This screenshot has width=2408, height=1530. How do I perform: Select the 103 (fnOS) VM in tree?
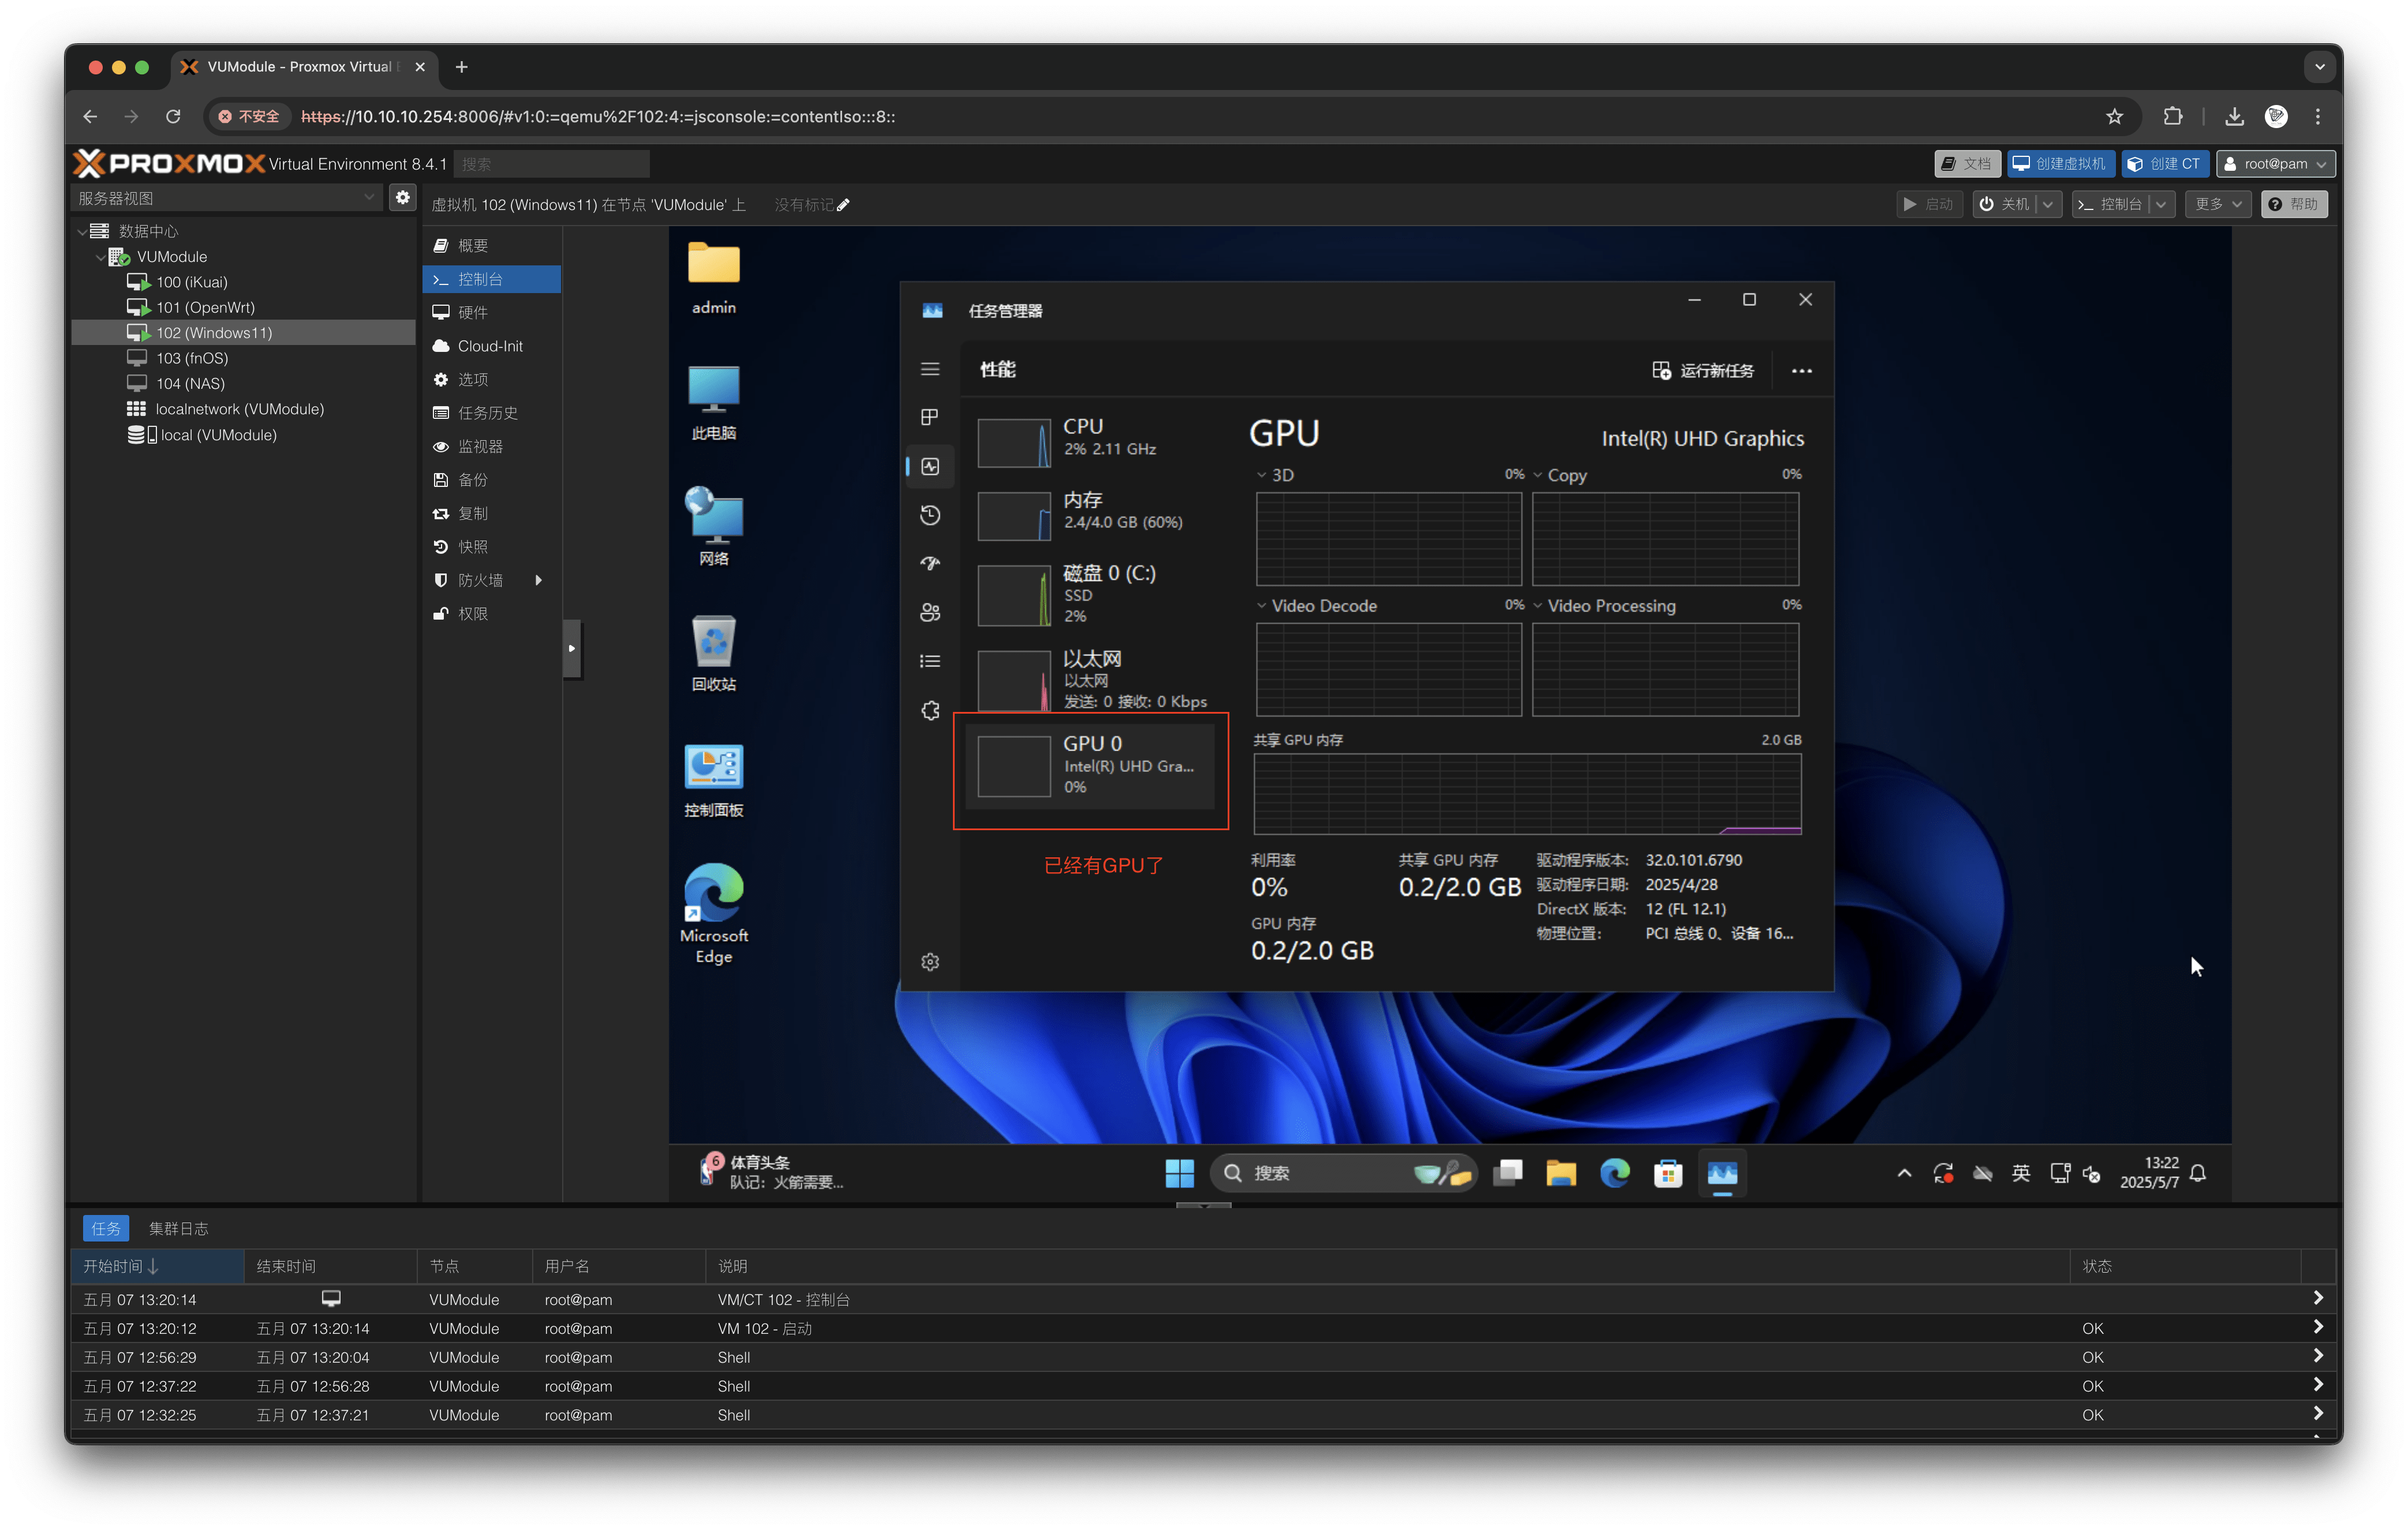192,358
